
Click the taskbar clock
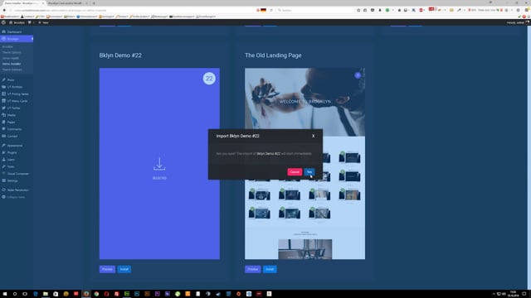pos(513,294)
